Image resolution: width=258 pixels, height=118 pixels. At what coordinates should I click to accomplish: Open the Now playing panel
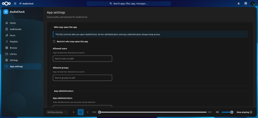(244, 112)
